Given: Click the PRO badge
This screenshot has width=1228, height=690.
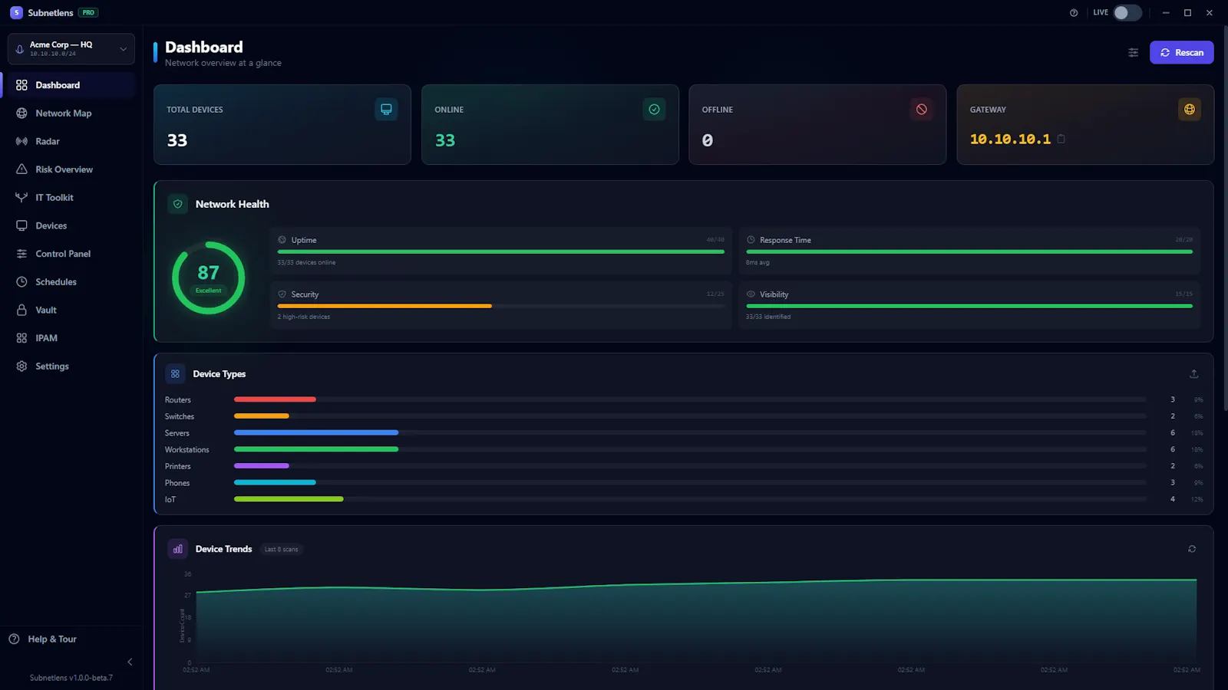Looking at the screenshot, I should (88, 12).
